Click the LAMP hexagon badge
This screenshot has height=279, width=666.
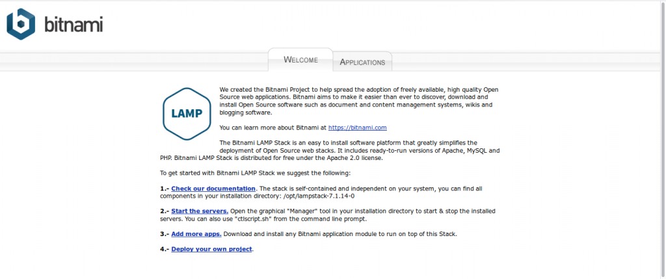pos(187,113)
